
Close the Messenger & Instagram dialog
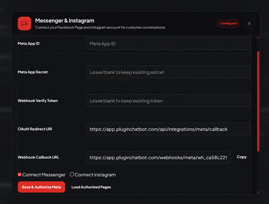(249, 24)
